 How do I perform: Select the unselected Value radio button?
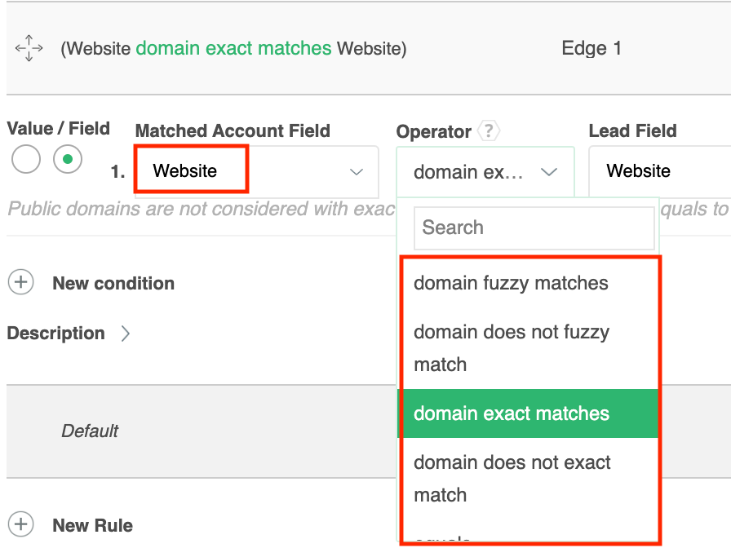click(x=25, y=160)
